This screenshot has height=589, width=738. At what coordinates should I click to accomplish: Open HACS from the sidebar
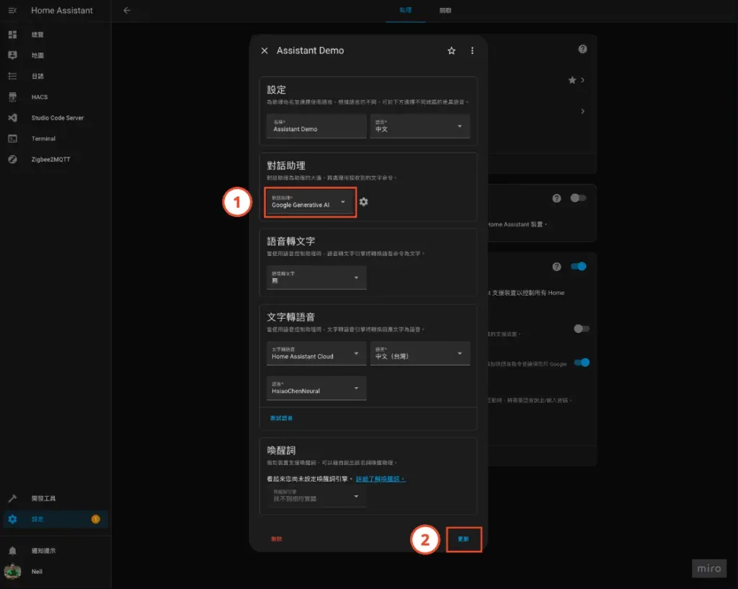point(40,97)
